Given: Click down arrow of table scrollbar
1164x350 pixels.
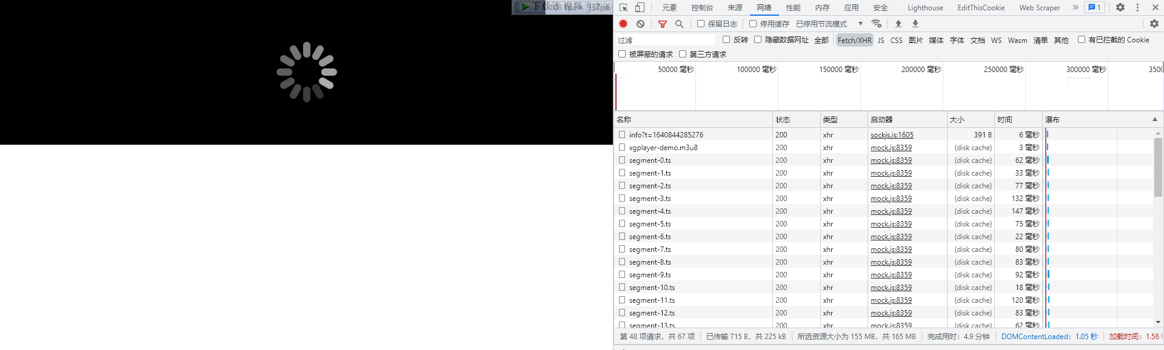Looking at the screenshot, I should (x=1158, y=322).
